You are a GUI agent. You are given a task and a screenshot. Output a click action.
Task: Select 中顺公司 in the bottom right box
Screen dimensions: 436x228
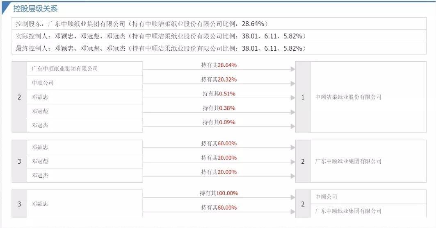tap(326, 197)
